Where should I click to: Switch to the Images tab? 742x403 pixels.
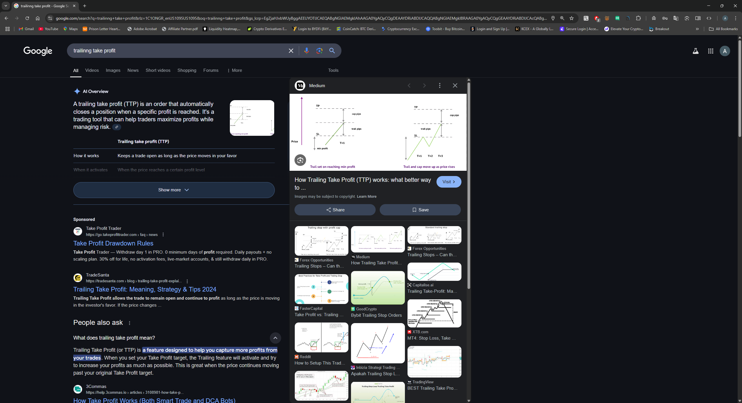113,70
